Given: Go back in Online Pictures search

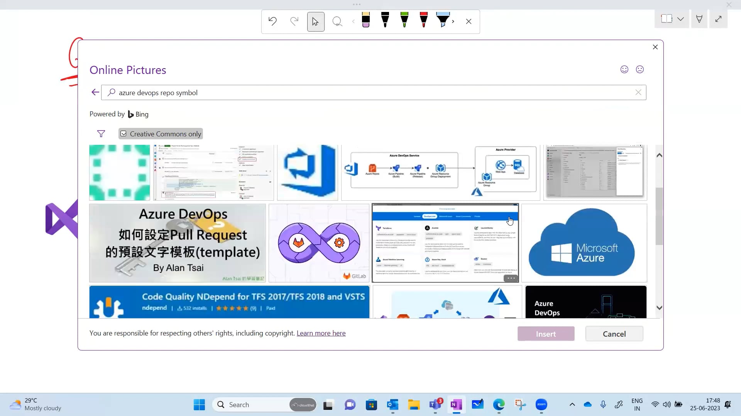Looking at the screenshot, I should [x=95, y=92].
